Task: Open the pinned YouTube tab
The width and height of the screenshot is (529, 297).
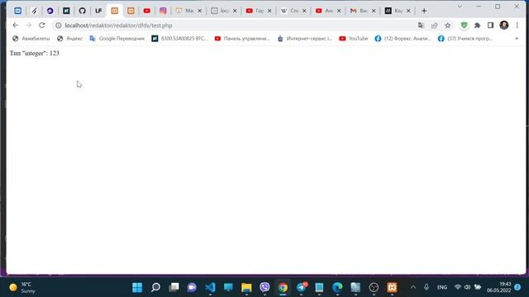Action: point(147,11)
